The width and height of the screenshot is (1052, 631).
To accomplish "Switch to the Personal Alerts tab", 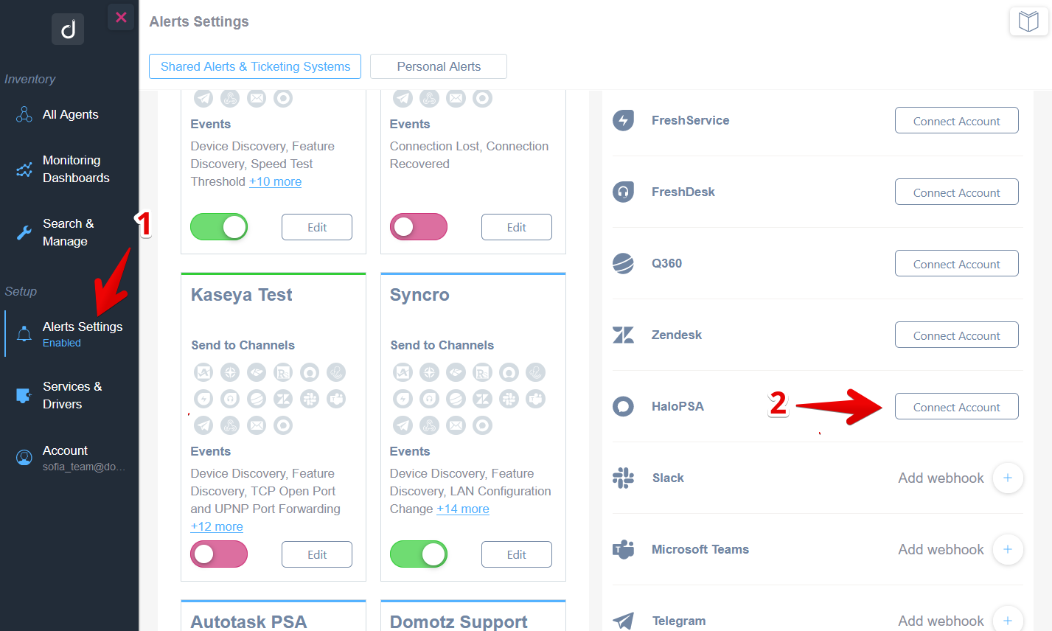I will pyautogui.click(x=438, y=66).
